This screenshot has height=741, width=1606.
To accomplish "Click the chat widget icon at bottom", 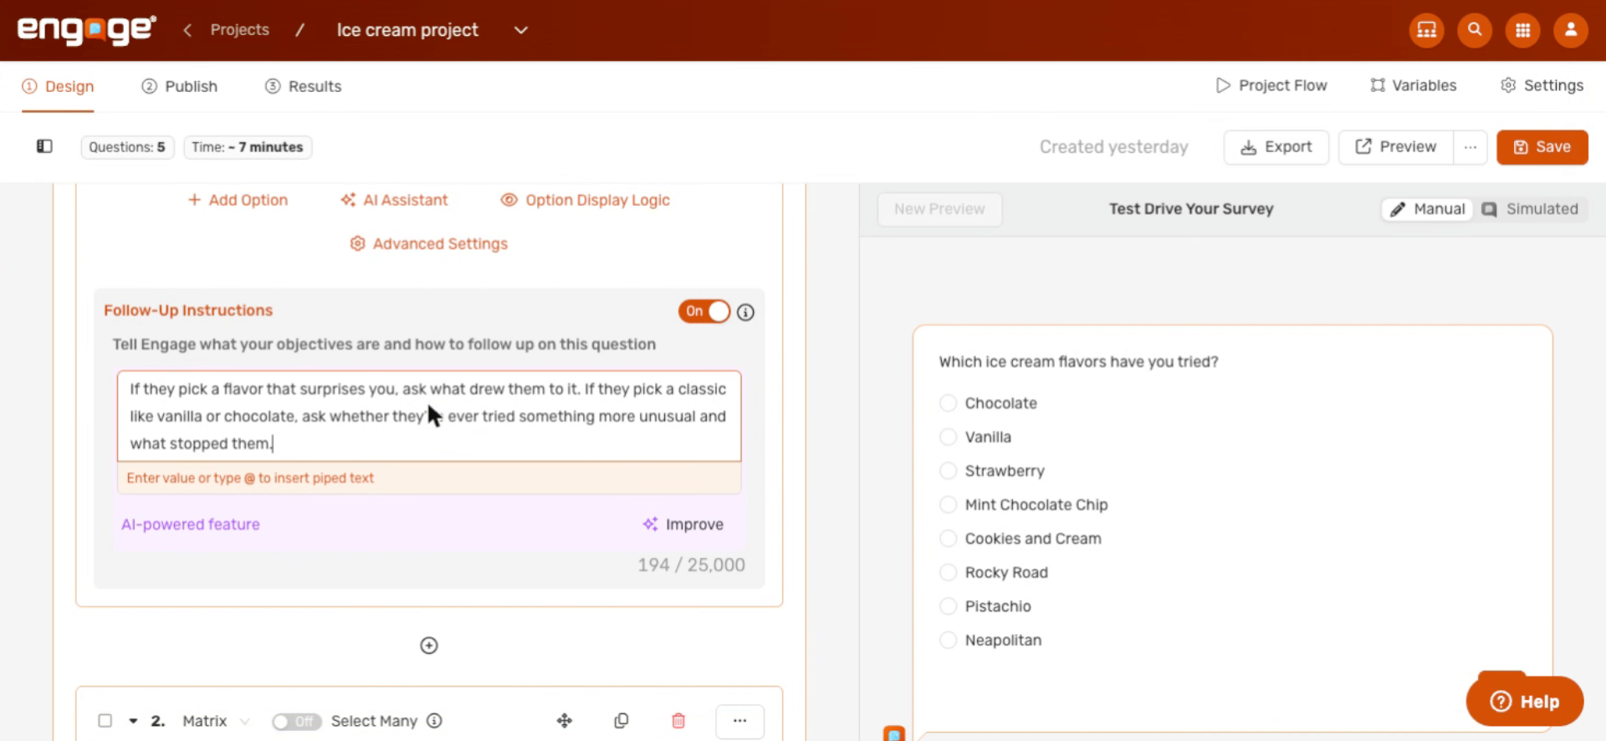I will coord(894,733).
